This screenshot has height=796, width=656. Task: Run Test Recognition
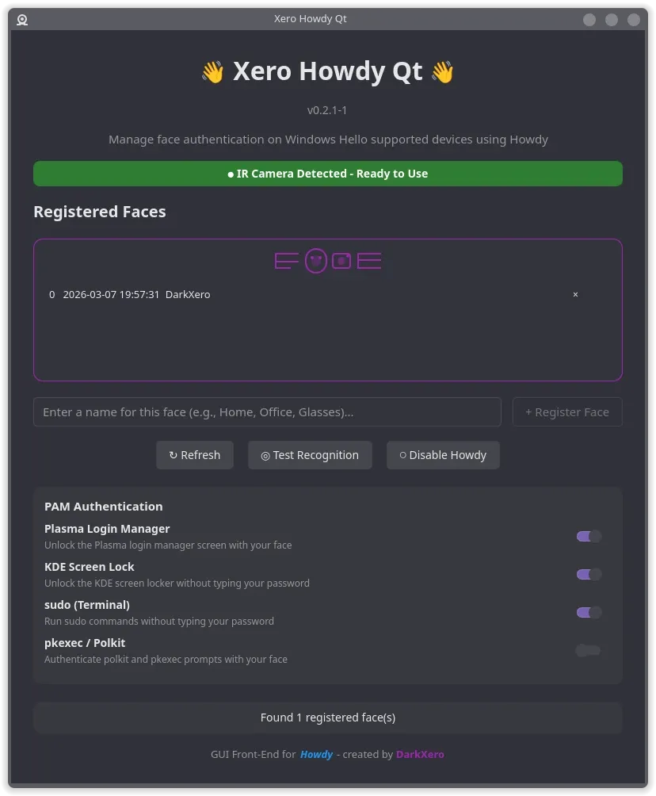point(310,454)
